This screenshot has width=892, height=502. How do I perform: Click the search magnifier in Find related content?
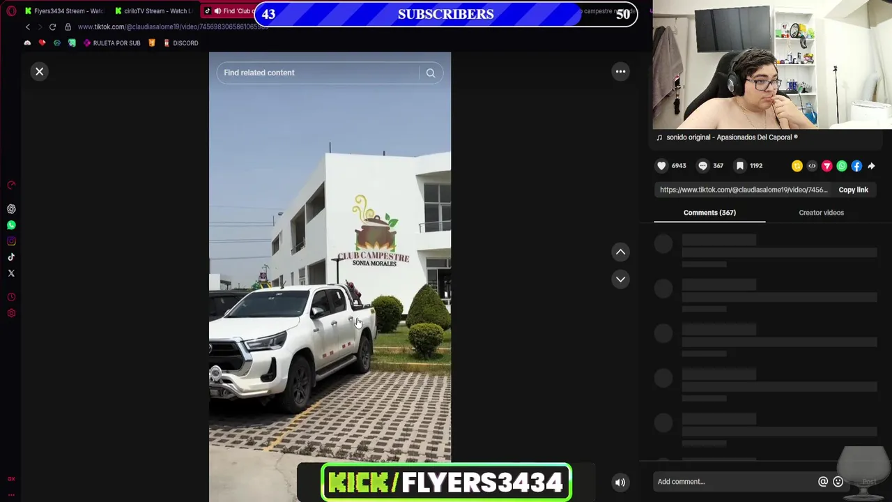tap(431, 73)
